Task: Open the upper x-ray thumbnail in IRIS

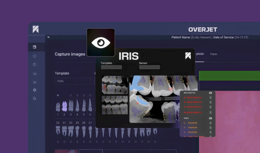Action: 115,85
